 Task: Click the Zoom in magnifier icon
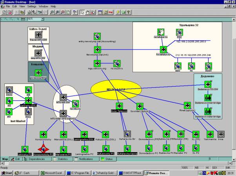click(x=57, y=12)
